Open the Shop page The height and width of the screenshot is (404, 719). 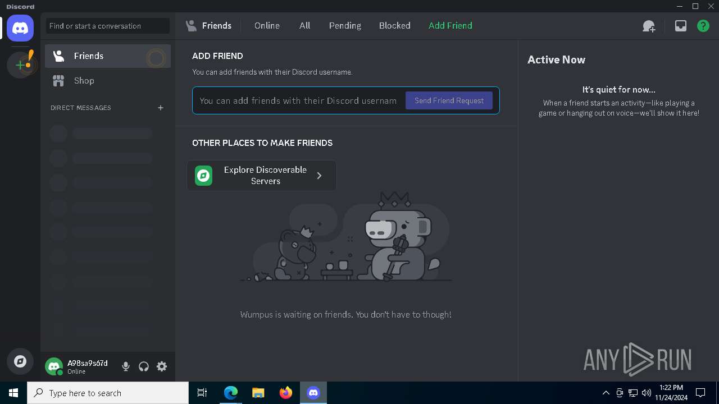(x=108, y=81)
